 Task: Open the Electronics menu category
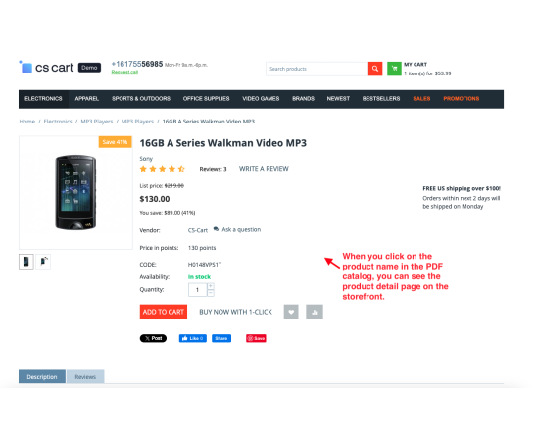(x=43, y=99)
